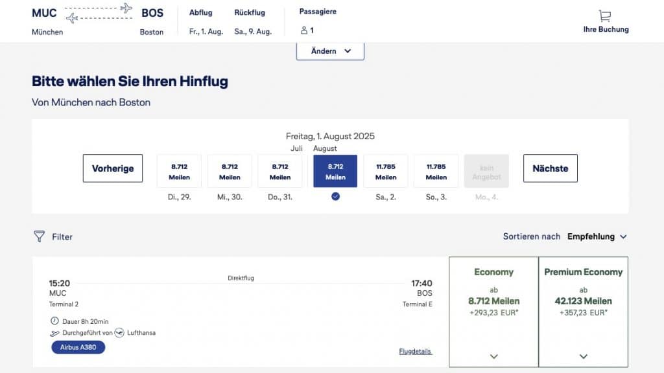Click the Airbus A380 aircraft badge
Image resolution: width=664 pixels, height=373 pixels.
[x=78, y=348]
